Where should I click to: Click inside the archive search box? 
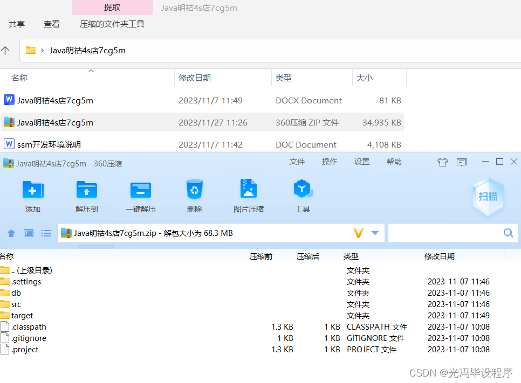453,233
